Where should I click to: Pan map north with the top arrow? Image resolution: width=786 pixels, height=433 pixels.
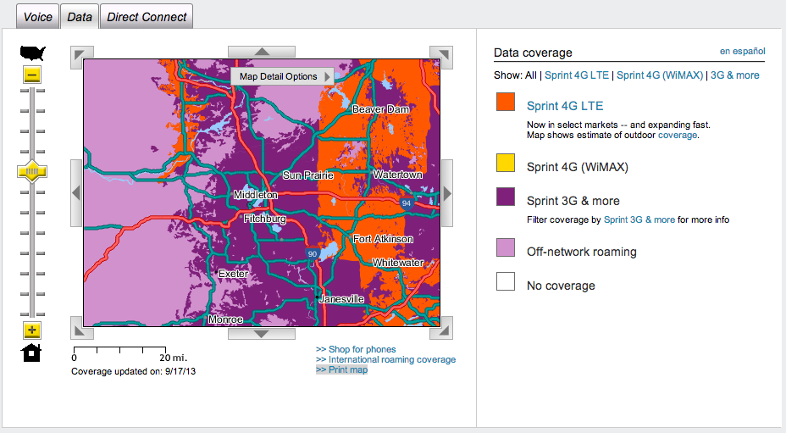[262, 52]
